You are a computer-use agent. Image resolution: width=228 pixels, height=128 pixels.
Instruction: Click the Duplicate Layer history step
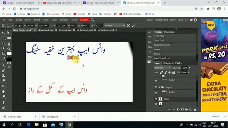[175, 45]
